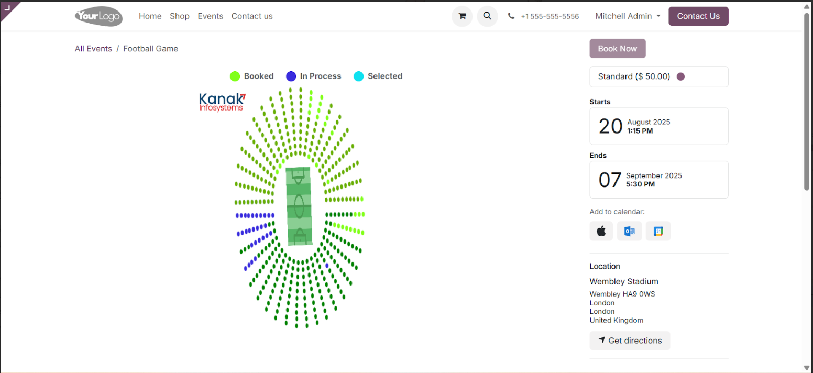Click the football pitch graphic in stadium
The image size is (813, 373).
click(299, 206)
